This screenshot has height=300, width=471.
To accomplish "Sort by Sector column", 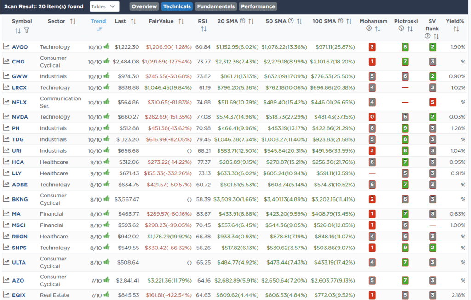I will click(x=73, y=21).
